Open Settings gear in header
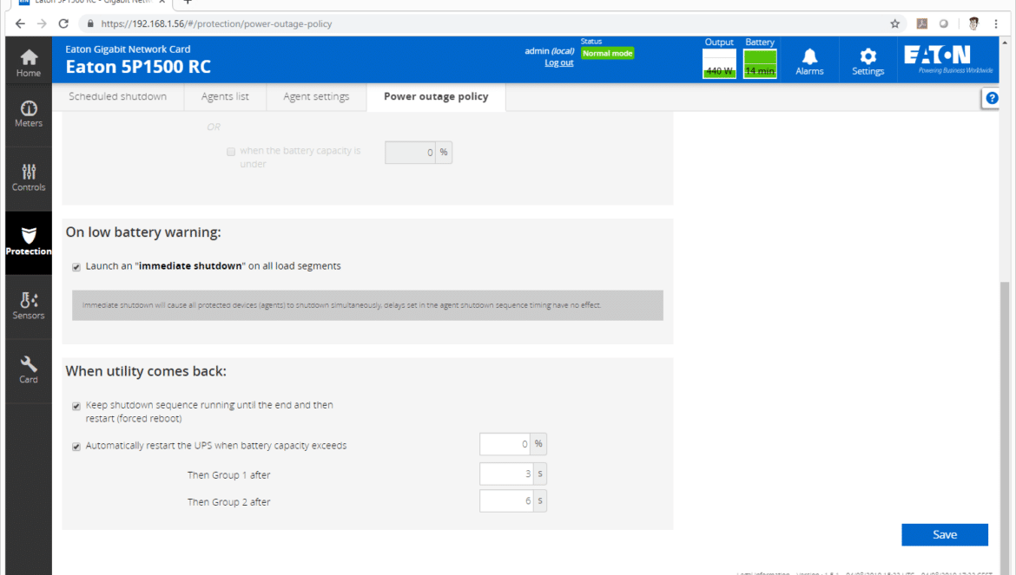Image resolution: width=1016 pixels, height=575 pixels. click(x=868, y=62)
